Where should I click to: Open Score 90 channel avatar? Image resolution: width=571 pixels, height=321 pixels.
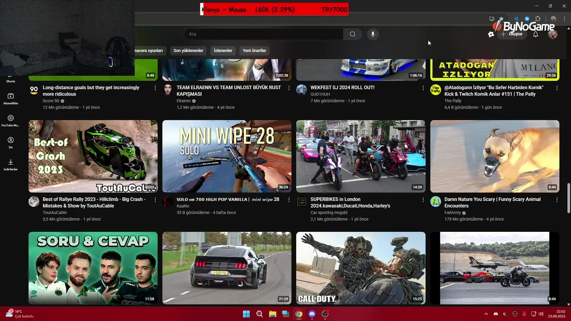pos(34,90)
